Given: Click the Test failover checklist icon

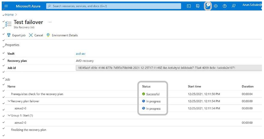Looking at the screenshot, I should [x=8, y=24].
